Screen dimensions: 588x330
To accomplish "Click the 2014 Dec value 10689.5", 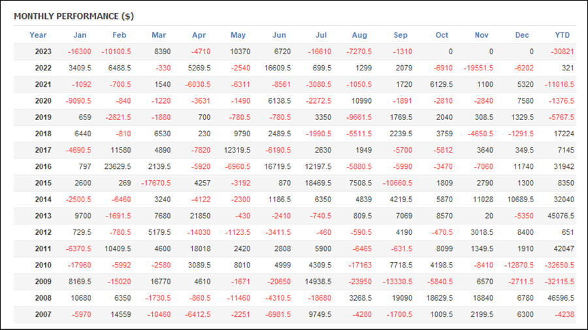I will coord(521,200).
